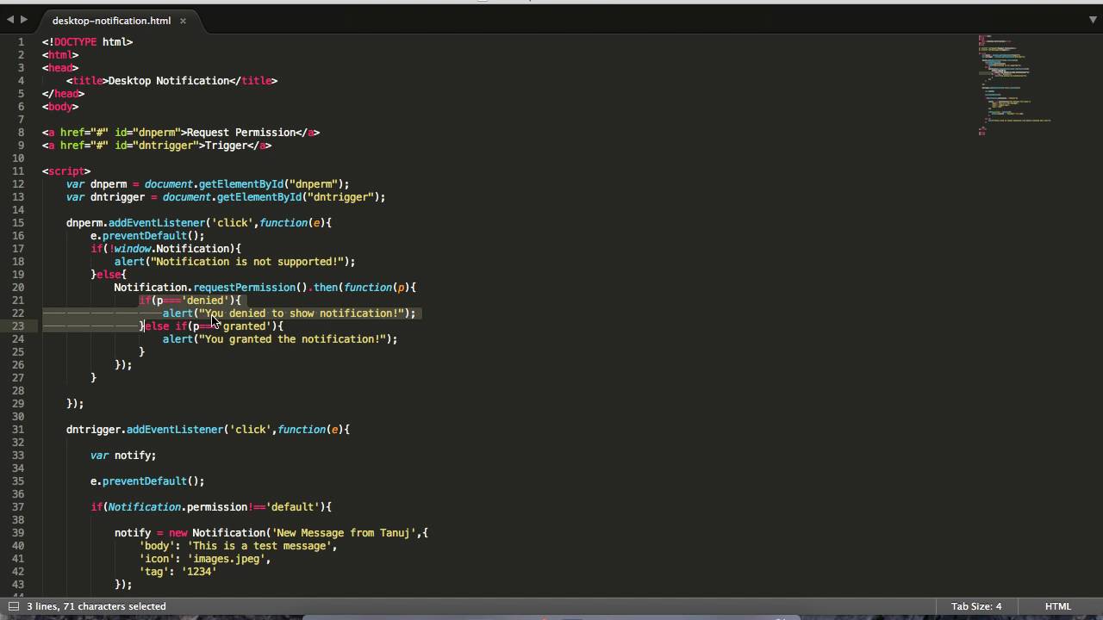Click 'e.preventDefault();' on line 16
This screenshot has width=1103, height=620.
(x=147, y=236)
